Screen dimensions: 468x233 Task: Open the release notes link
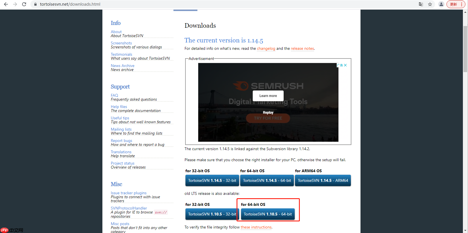click(x=302, y=49)
